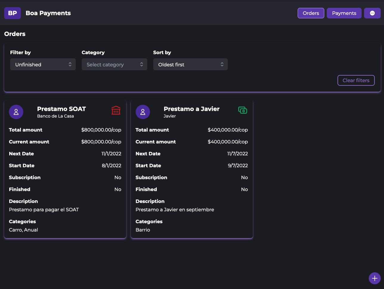Select the Prestamo SOAT card
The height and width of the screenshot is (289, 384).
(65, 168)
